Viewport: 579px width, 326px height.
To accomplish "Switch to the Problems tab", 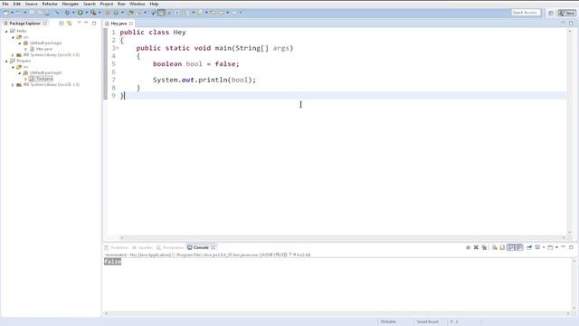I will pos(117,247).
